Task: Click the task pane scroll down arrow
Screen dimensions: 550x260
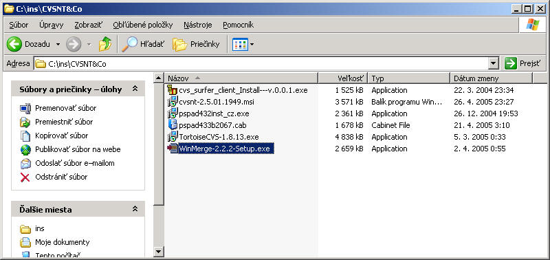Action: 159,251
